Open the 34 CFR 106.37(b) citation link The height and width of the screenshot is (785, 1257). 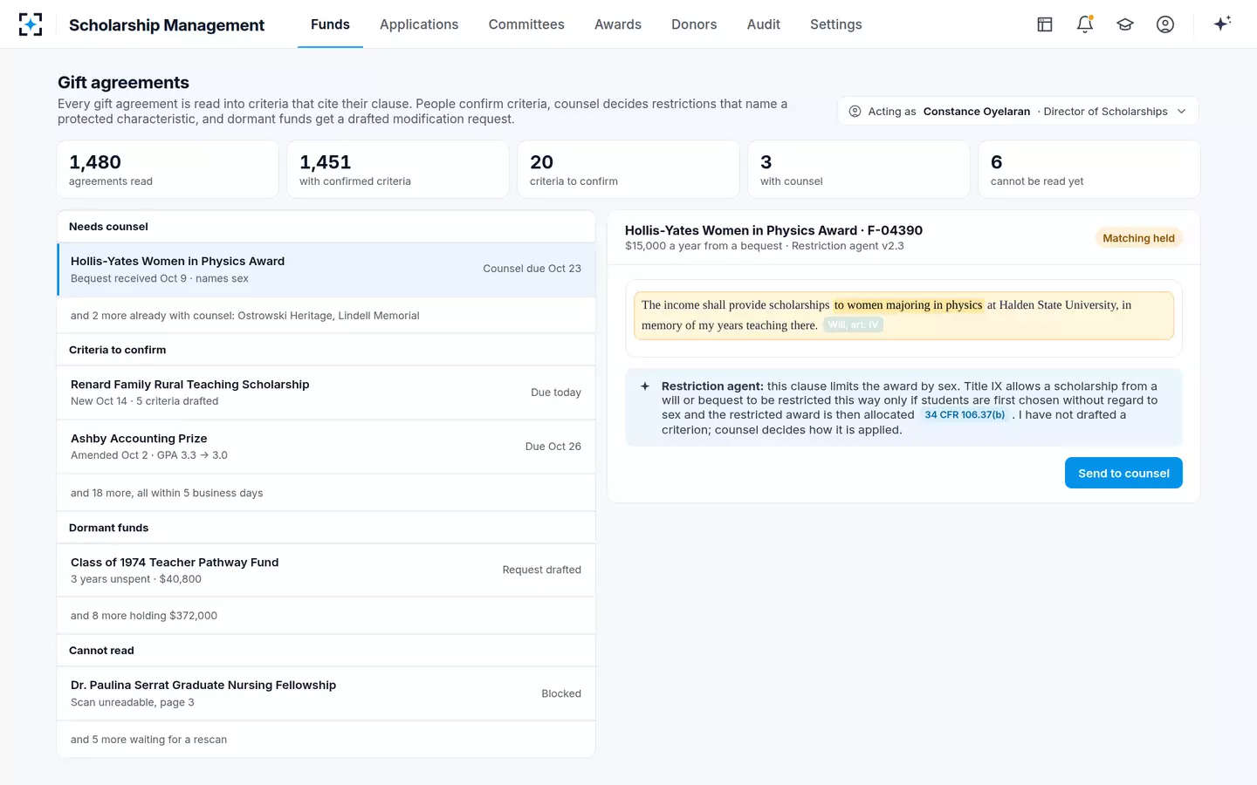[965, 415]
